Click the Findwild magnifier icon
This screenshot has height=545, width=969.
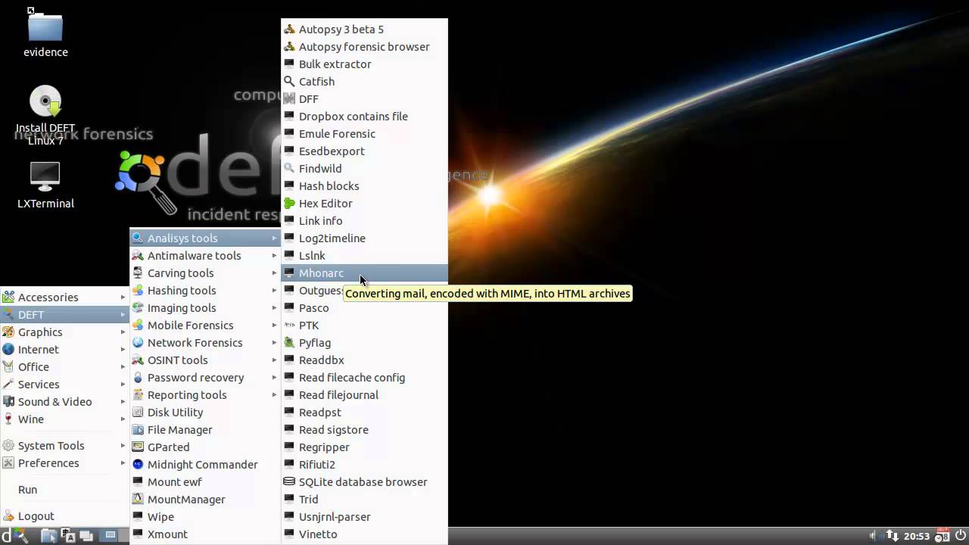[289, 168]
